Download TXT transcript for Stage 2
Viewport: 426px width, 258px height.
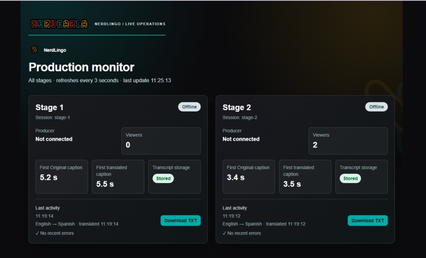367,220
